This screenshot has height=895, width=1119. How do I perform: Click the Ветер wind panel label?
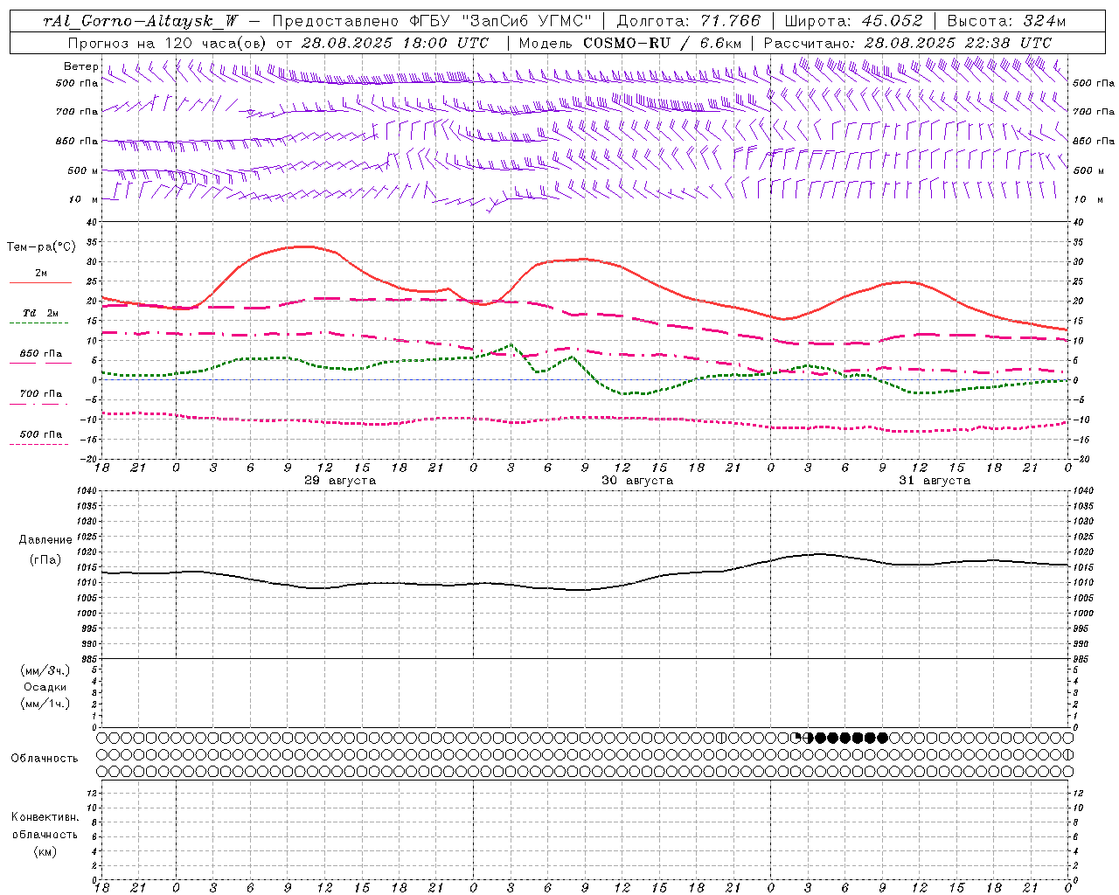[80, 66]
